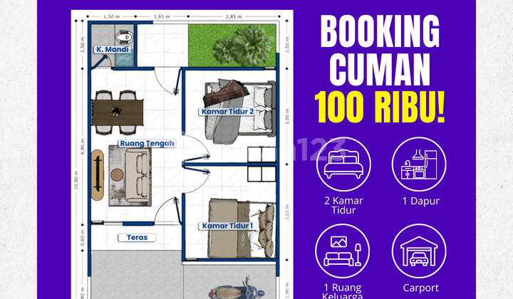This screenshot has width=513, height=299.
Task: Click the dining table in floor plan
Action: [x=117, y=112]
